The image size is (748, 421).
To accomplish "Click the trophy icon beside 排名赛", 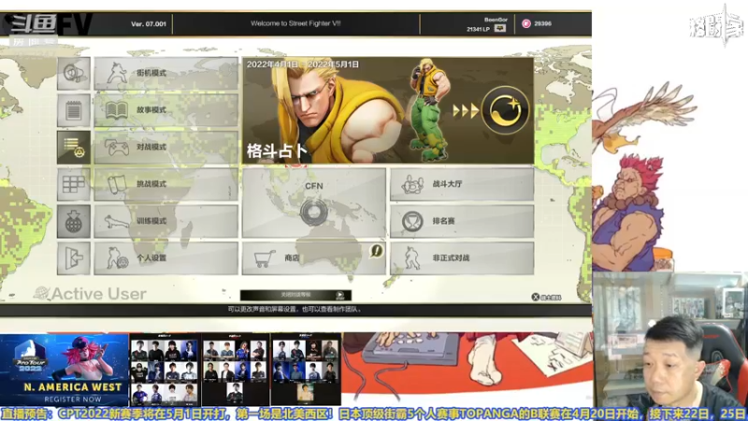I will (x=412, y=222).
